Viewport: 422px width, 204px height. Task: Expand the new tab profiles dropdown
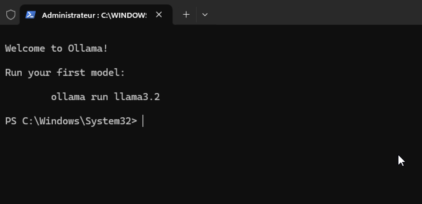pos(205,15)
